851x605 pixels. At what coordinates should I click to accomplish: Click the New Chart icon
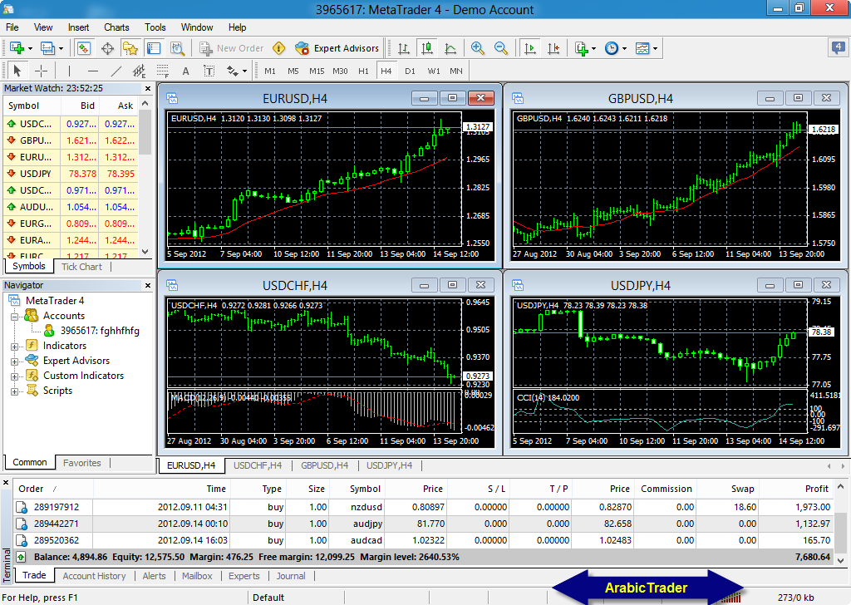(17, 48)
